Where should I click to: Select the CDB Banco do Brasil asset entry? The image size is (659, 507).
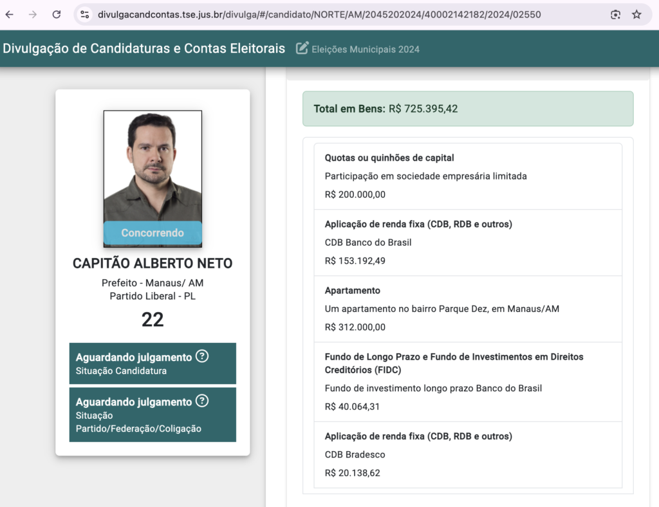tap(468, 243)
